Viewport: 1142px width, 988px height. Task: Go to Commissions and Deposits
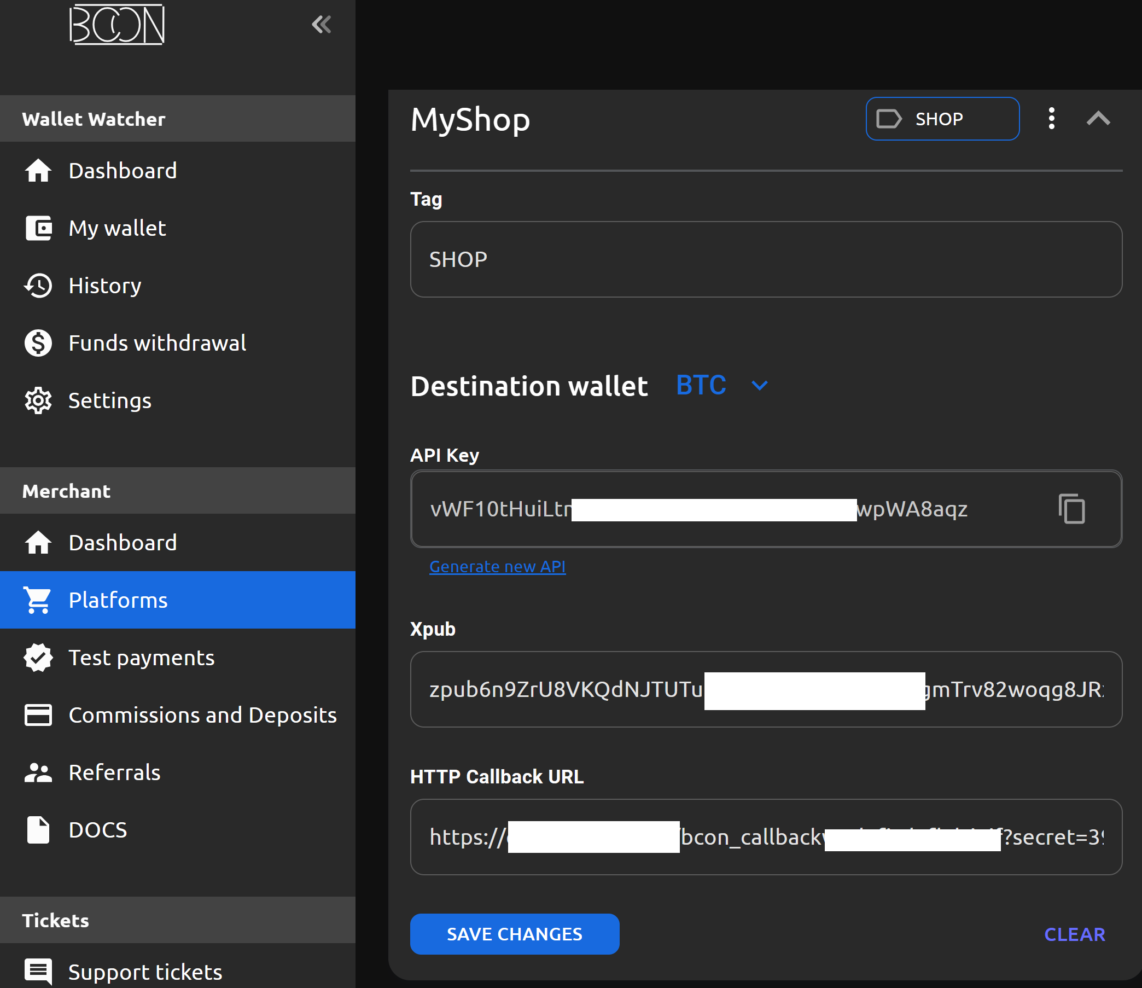coord(202,715)
